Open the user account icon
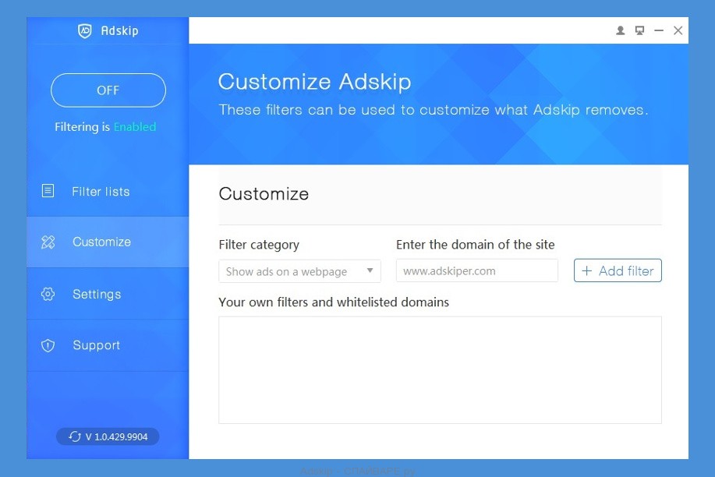 pos(620,30)
